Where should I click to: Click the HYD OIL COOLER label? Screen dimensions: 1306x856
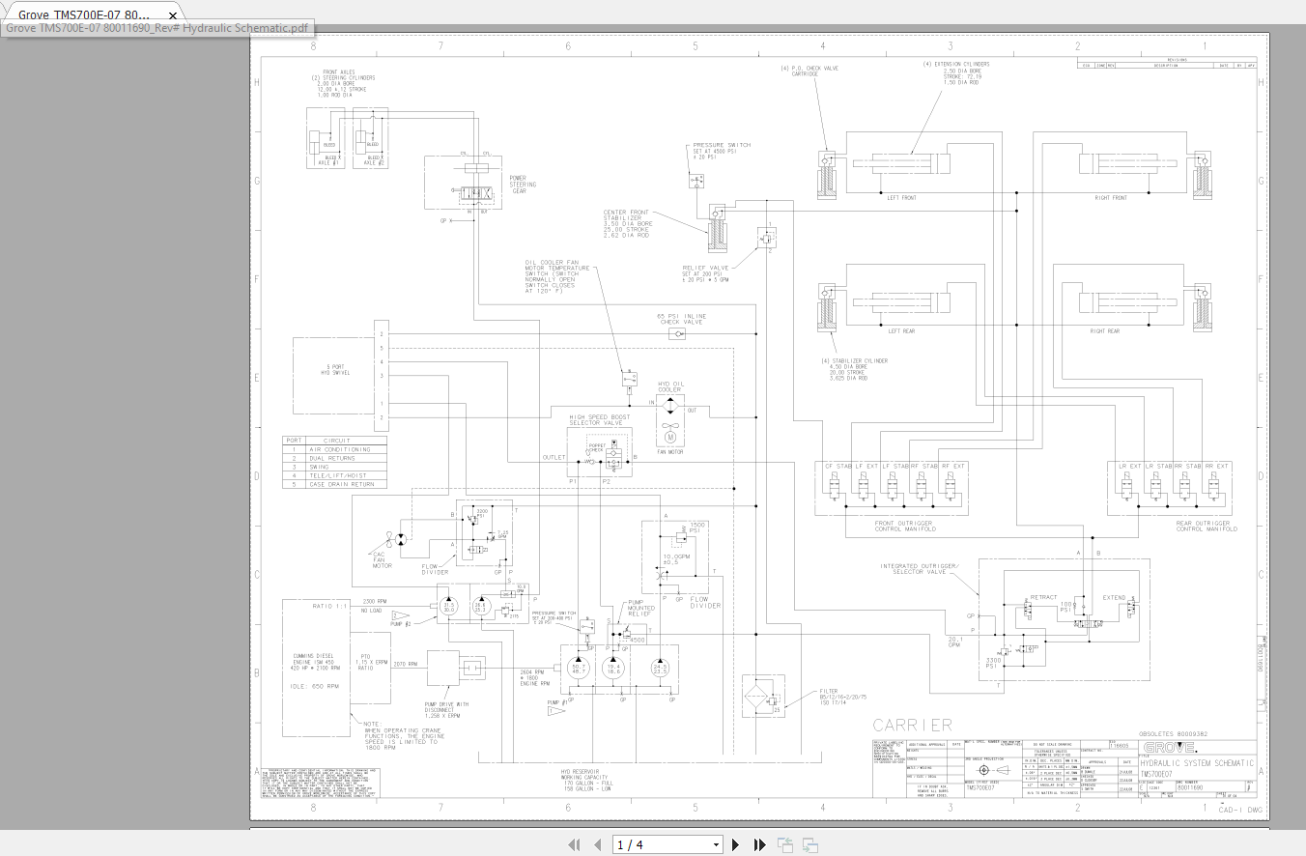669,386
